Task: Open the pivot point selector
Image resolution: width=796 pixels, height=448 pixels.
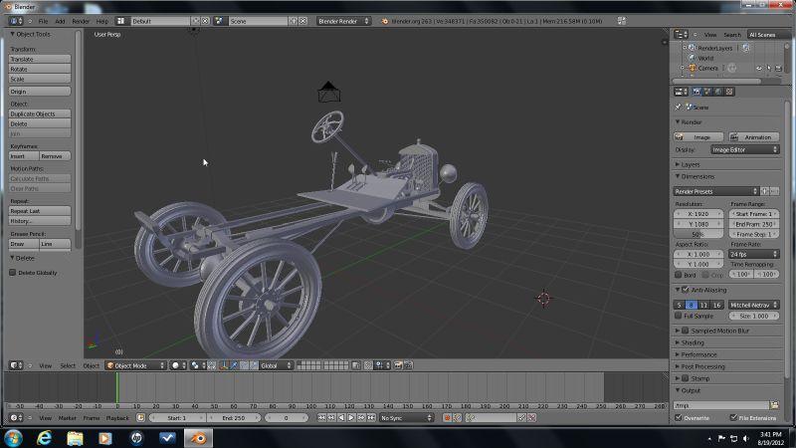Action: pos(197,365)
